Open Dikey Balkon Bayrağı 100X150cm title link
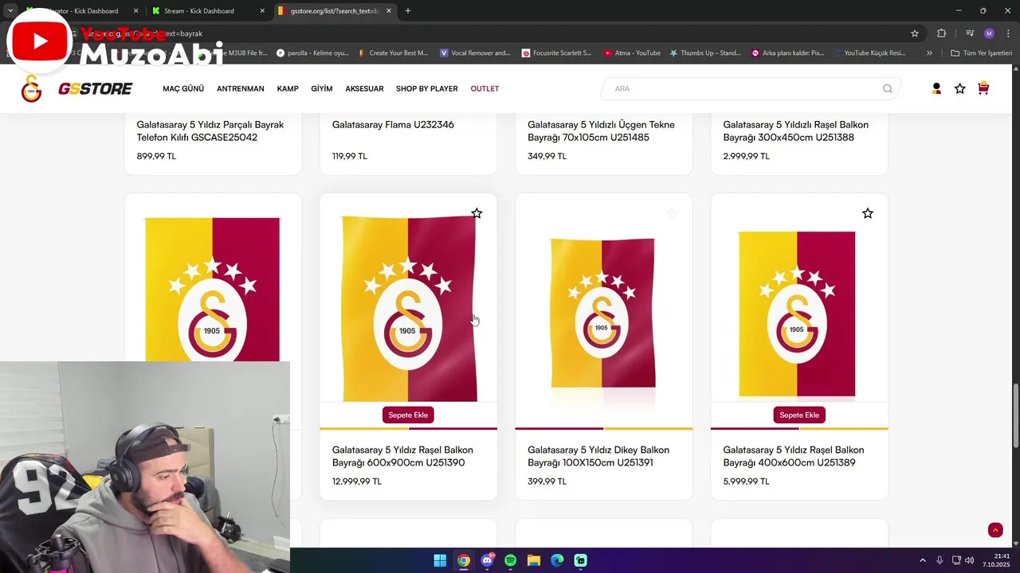1020x573 pixels. (x=598, y=456)
